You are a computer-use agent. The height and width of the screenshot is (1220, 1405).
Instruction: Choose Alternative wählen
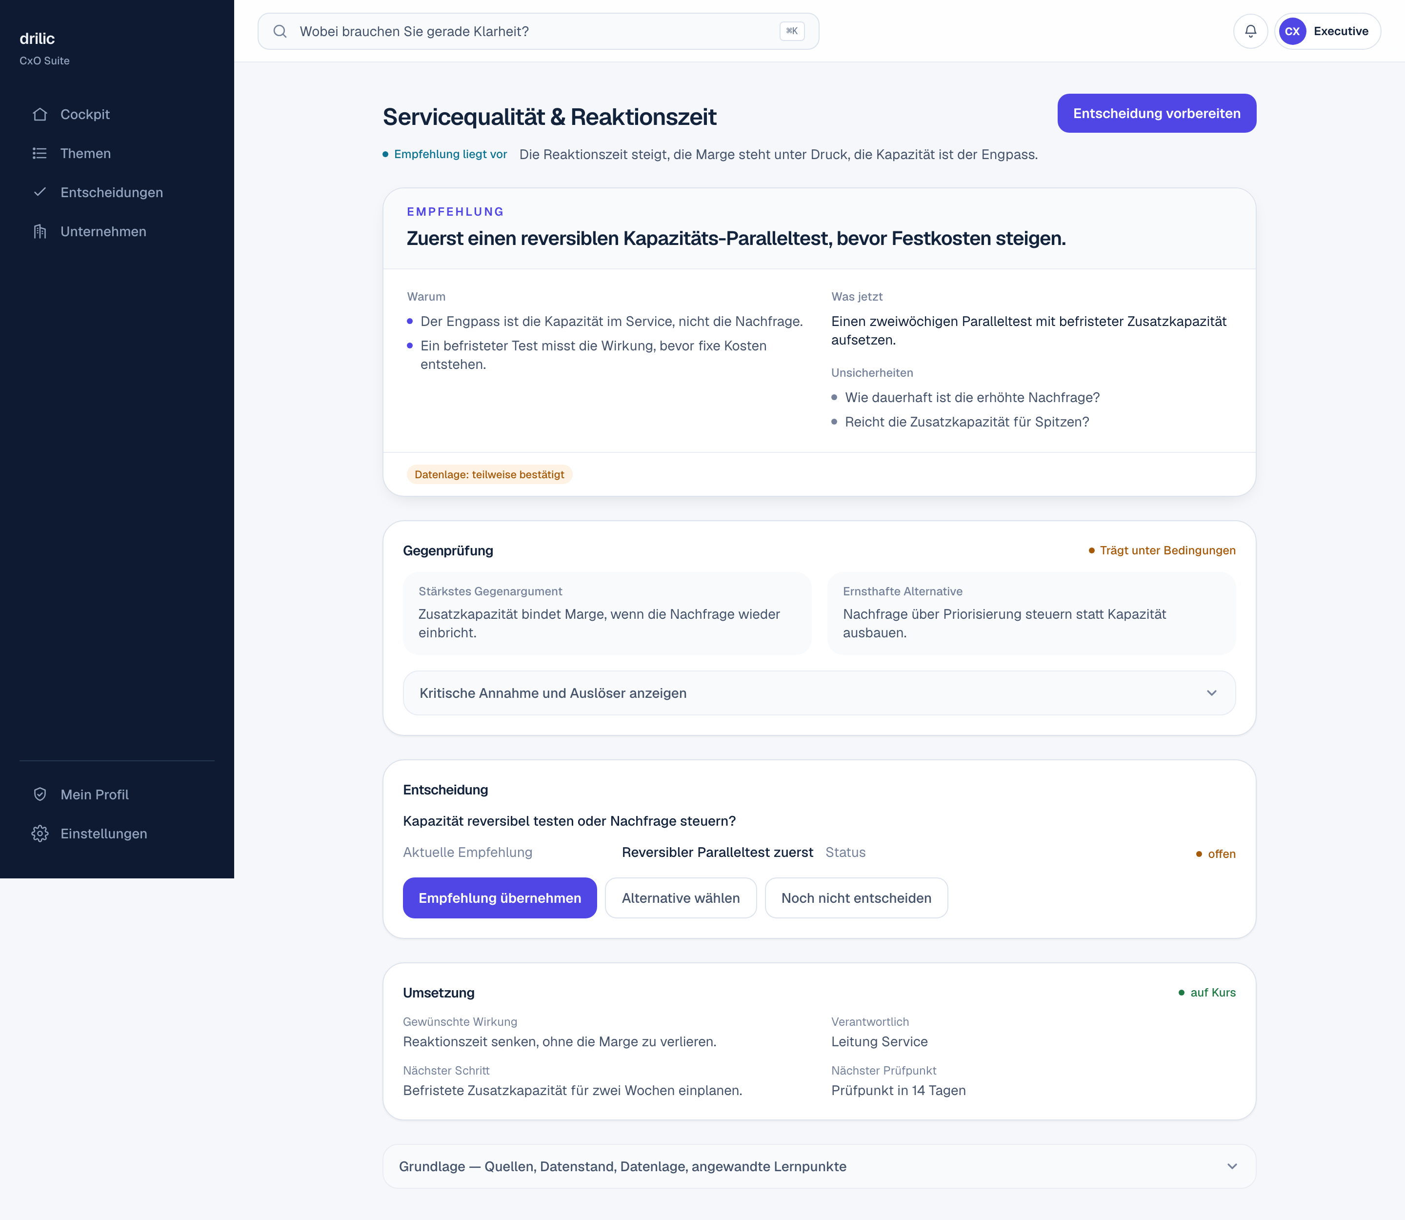pos(681,898)
